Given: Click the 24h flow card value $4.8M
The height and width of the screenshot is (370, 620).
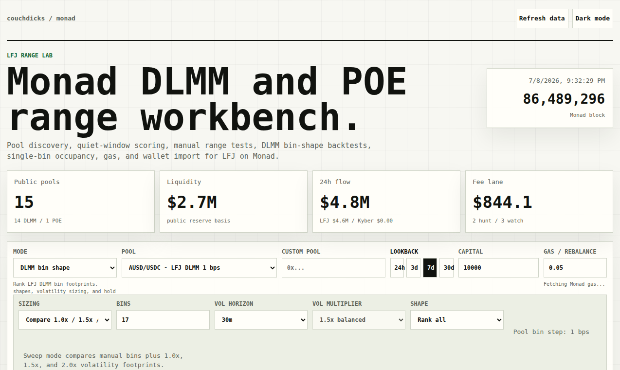Looking at the screenshot, I should click(345, 202).
